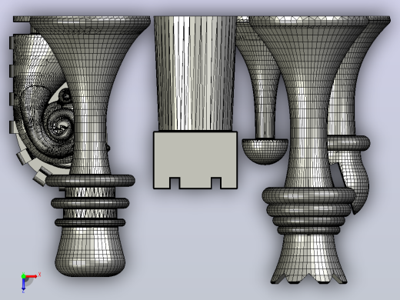
Task: Click the green Y axis dot of the triad
Action: [23, 276]
